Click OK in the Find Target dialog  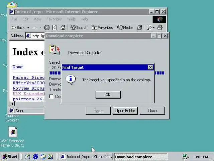[108, 95]
